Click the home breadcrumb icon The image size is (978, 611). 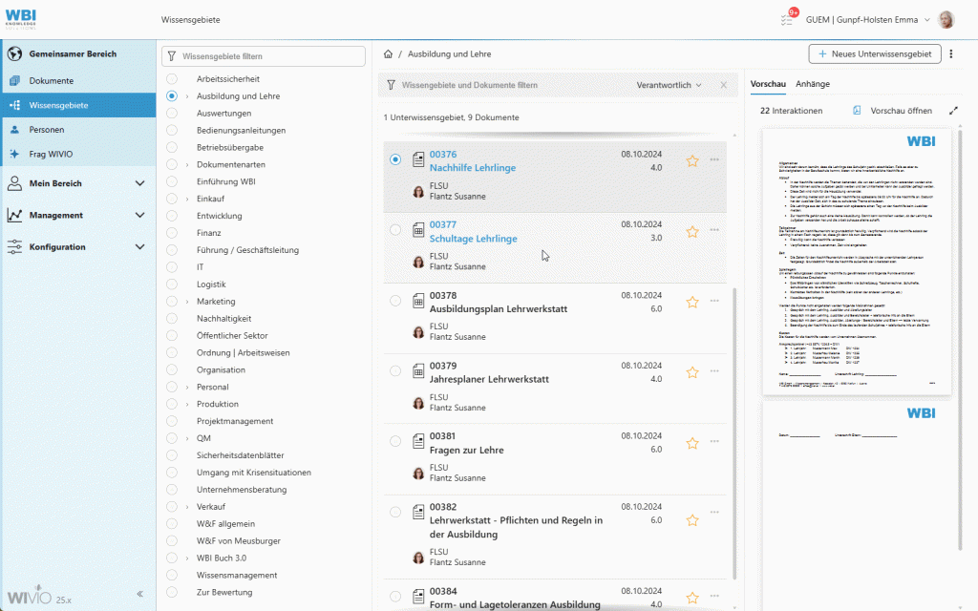pyautogui.click(x=388, y=53)
